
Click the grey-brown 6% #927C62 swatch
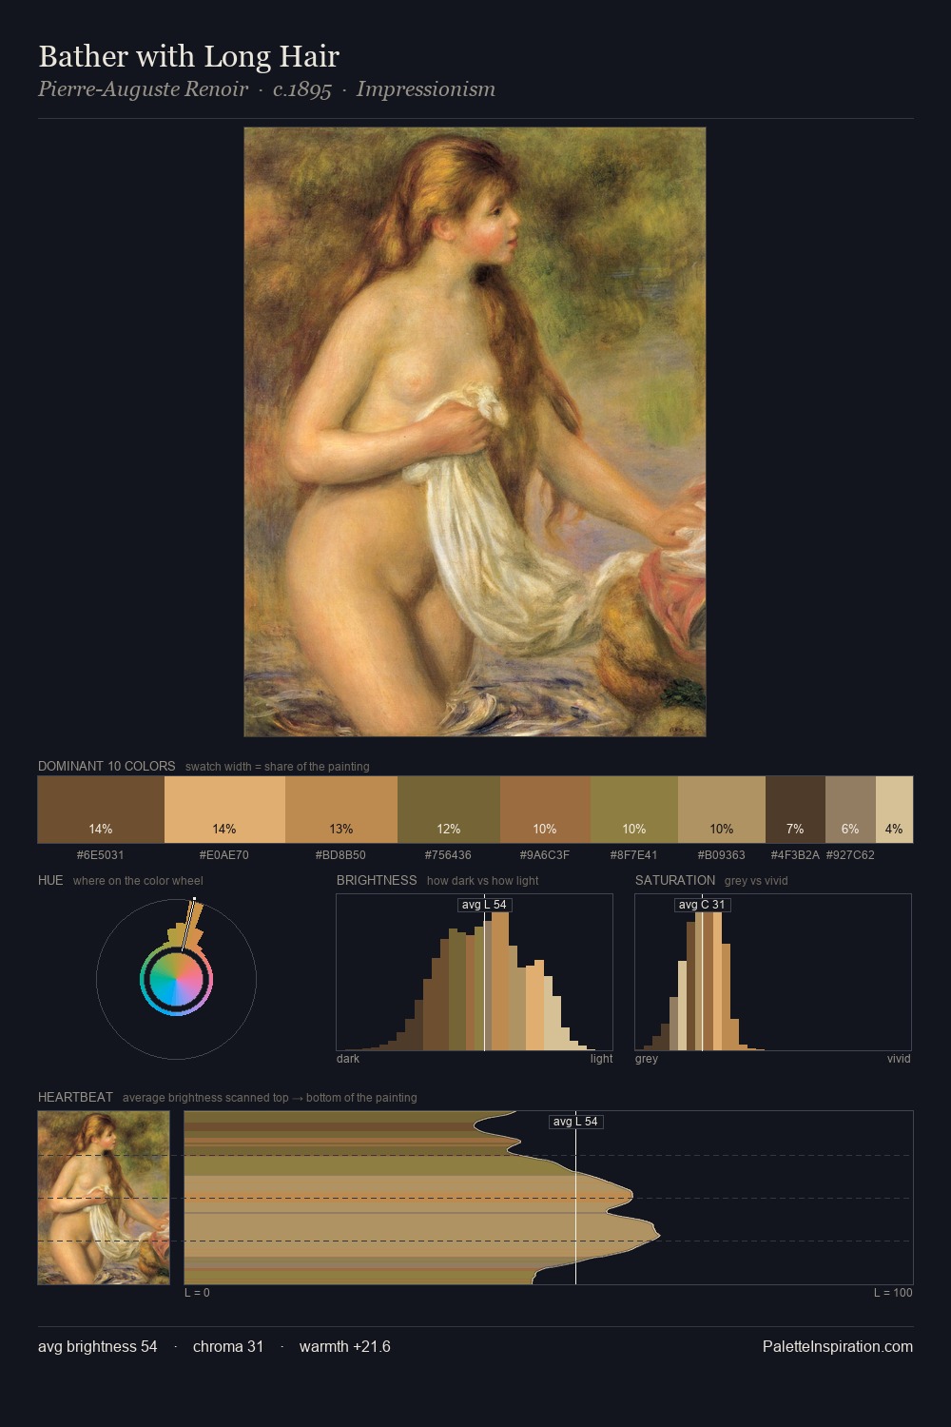point(850,810)
